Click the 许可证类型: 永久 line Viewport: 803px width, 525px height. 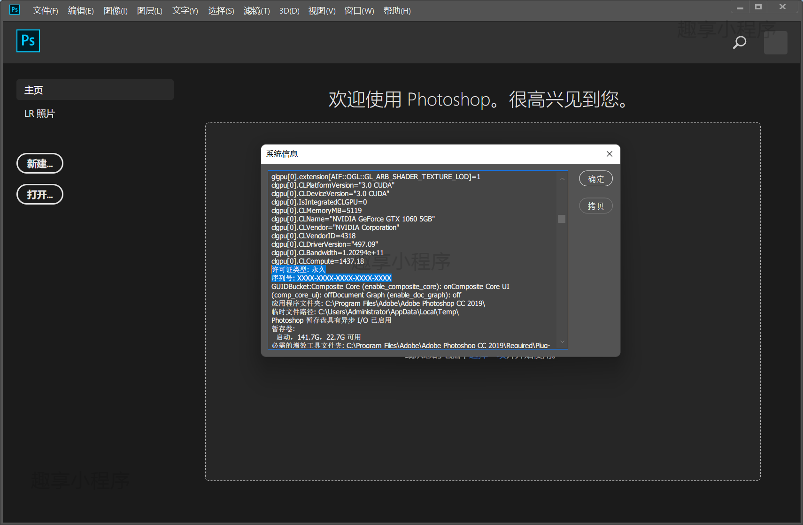pyautogui.click(x=298, y=269)
